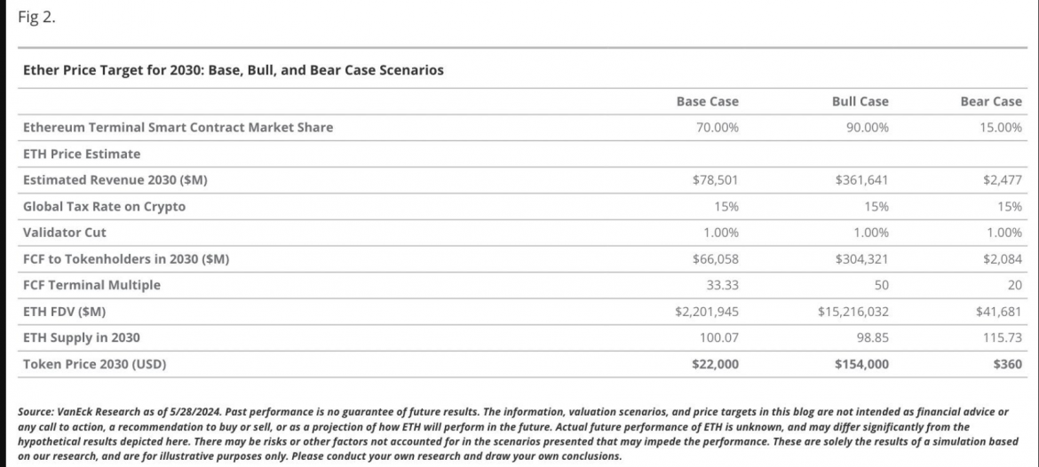The height and width of the screenshot is (467, 1039).
Task: Click the Validator Cut row label
Action: [65, 233]
